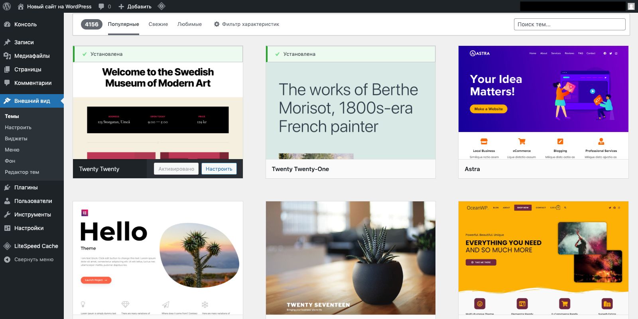This screenshot has height=319, width=638.
Task: Click the Плагины plug icon
Action: [x=7, y=187]
